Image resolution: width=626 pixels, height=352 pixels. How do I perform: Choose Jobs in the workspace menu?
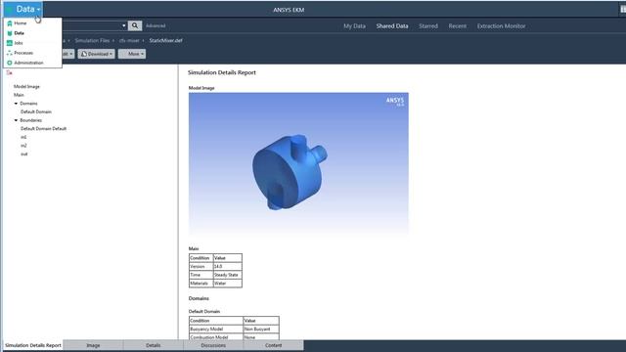pos(19,43)
